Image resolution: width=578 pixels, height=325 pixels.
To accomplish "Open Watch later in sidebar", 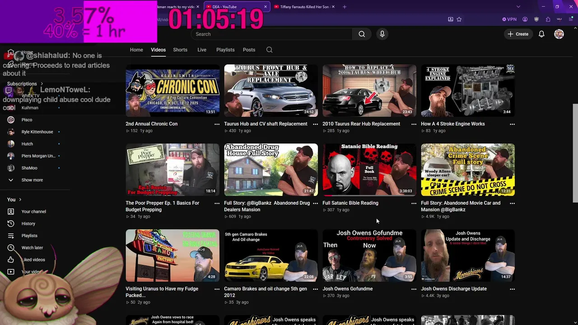I will point(32,248).
